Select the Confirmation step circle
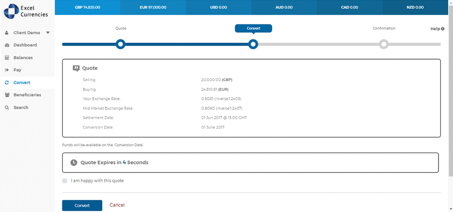This screenshot has height=212, width=453. [x=383, y=44]
